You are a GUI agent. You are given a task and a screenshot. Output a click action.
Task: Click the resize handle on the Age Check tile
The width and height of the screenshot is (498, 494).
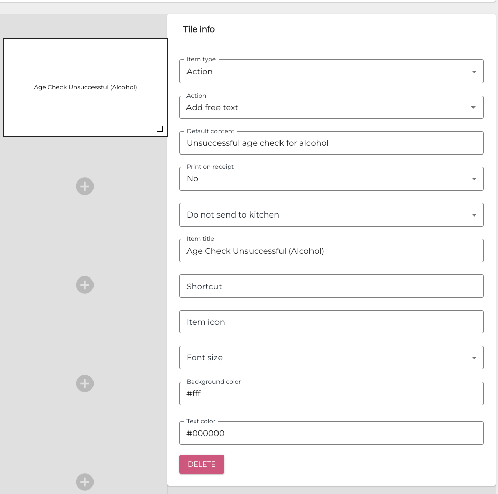160,129
